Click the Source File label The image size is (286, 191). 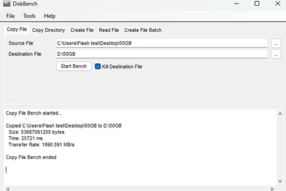coord(21,43)
